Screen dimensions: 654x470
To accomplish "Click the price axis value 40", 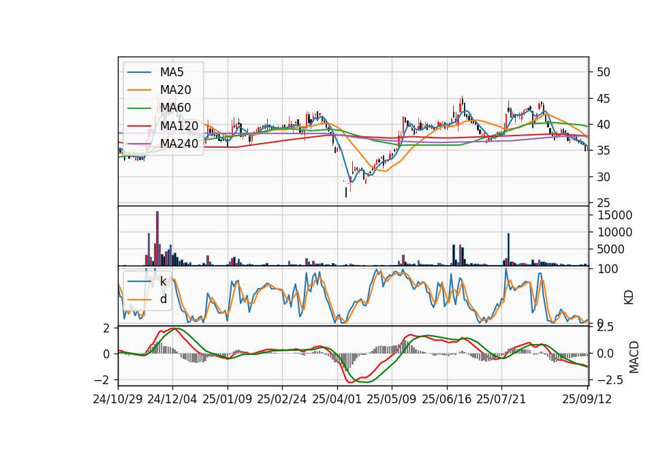I will click(604, 125).
